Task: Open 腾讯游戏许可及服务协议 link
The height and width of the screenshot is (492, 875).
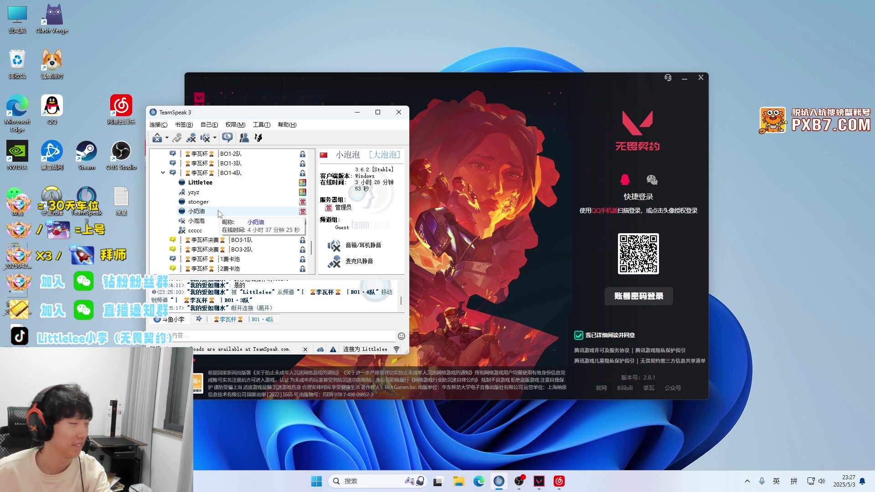Action: click(x=602, y=350)
